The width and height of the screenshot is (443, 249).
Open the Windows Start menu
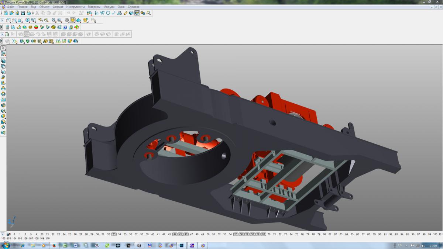[6, 245]
